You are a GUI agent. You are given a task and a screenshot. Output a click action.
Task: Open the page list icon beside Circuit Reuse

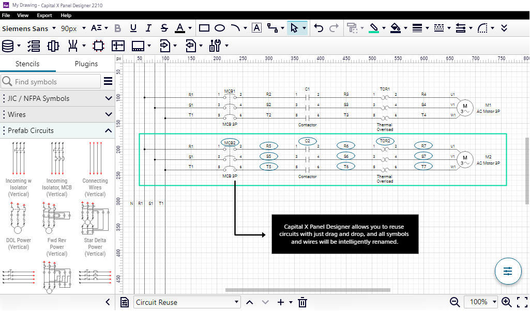(125, 302)
